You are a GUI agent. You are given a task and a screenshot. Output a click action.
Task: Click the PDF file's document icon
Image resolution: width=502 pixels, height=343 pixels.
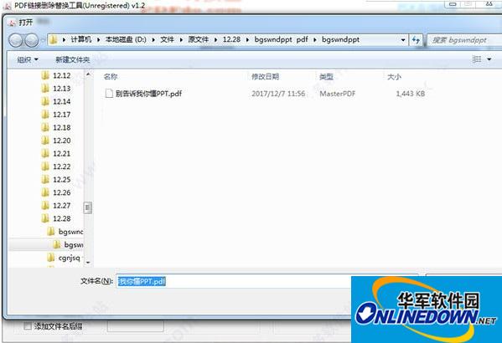[x=109, y=94]
